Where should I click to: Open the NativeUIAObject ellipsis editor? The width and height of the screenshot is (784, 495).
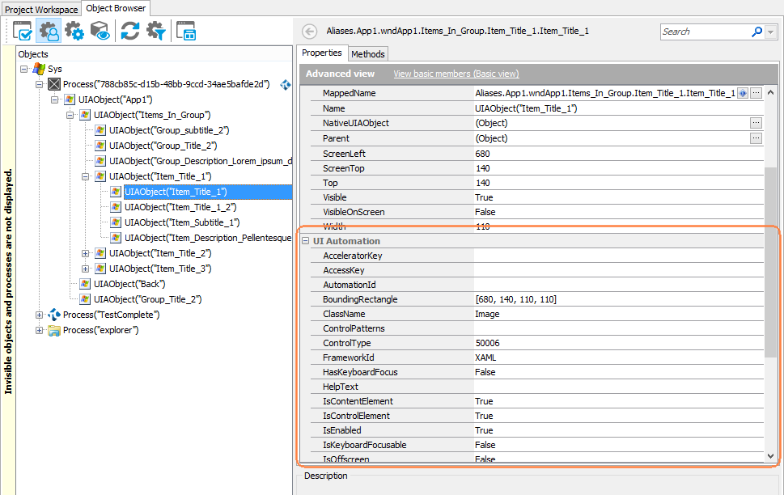click(755, 123)
